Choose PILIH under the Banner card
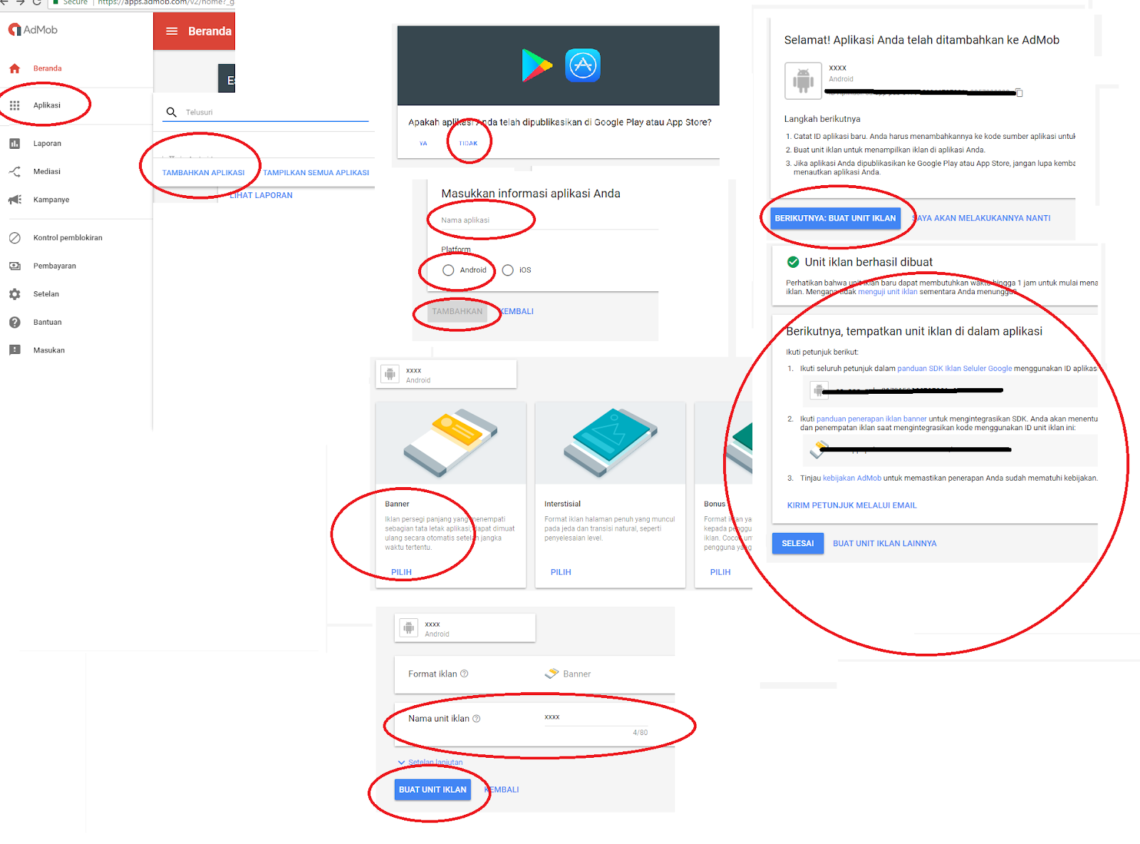The image size is (1140, 844). tap(401, 572)
